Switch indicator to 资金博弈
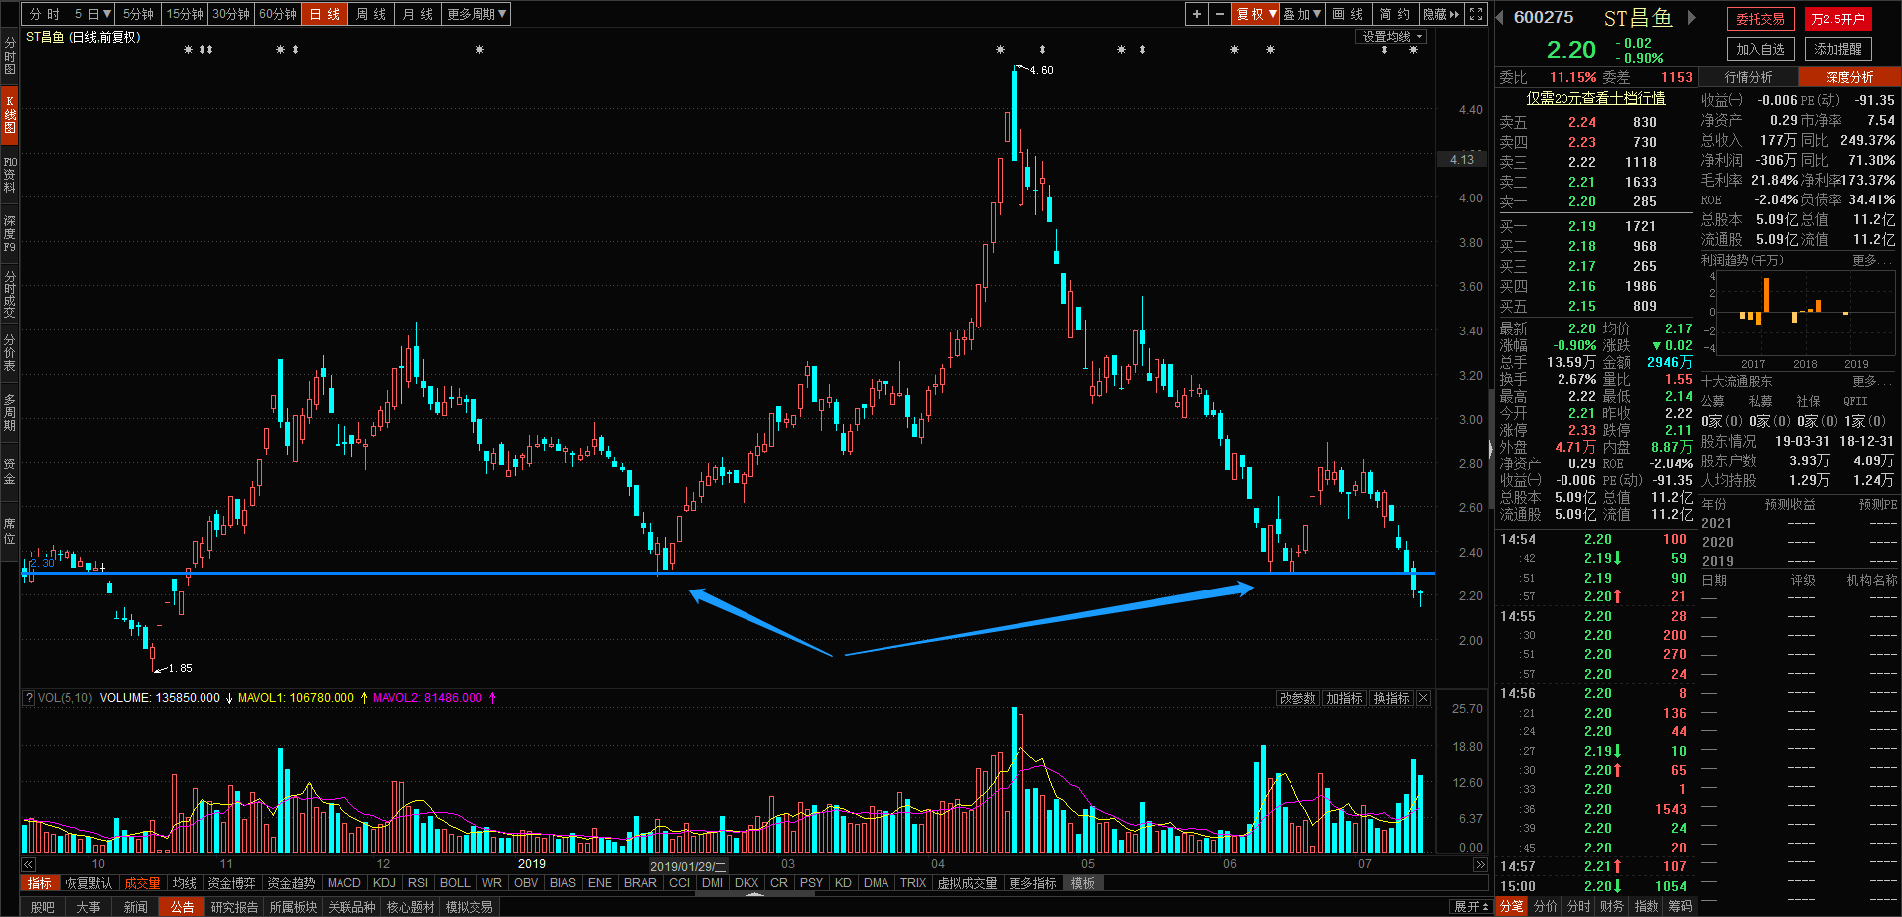This screenshot has height=917, width=1902. coord(231,883)
